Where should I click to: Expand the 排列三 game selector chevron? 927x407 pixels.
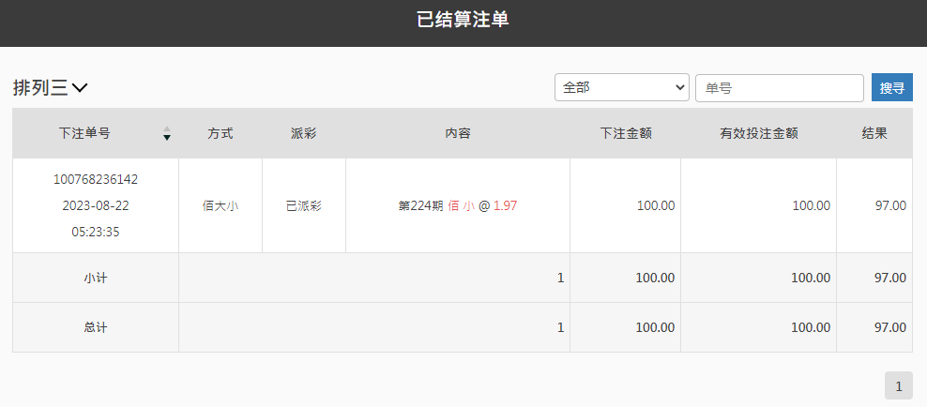tap(80, 88)
